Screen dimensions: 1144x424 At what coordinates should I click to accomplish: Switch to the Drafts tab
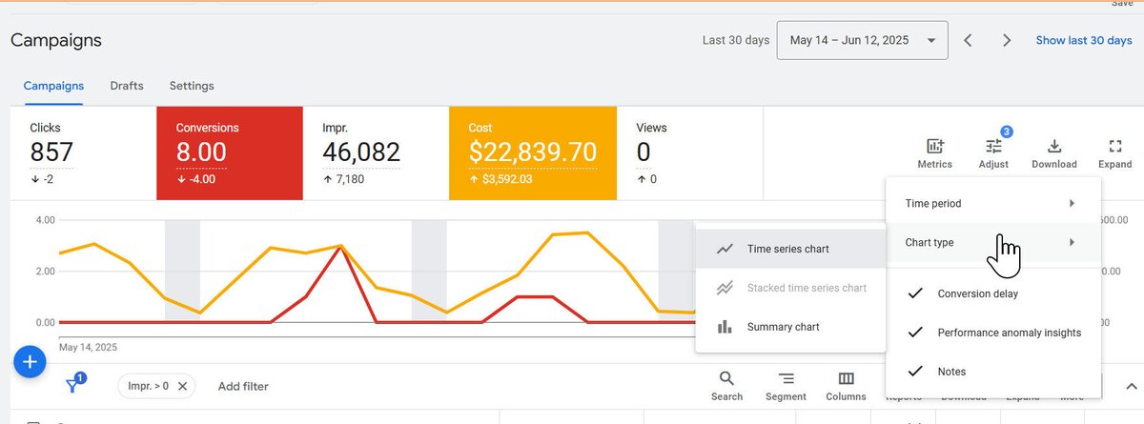(x=127, y=86)
